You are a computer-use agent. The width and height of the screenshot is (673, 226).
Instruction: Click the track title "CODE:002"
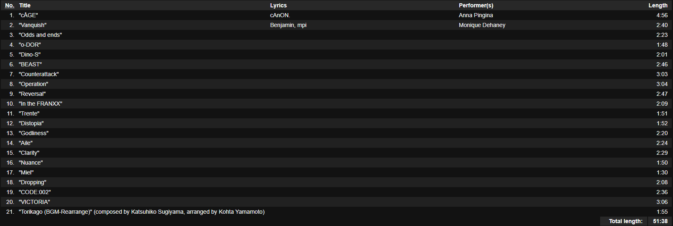pyautogui.click(x=35, y=192)
